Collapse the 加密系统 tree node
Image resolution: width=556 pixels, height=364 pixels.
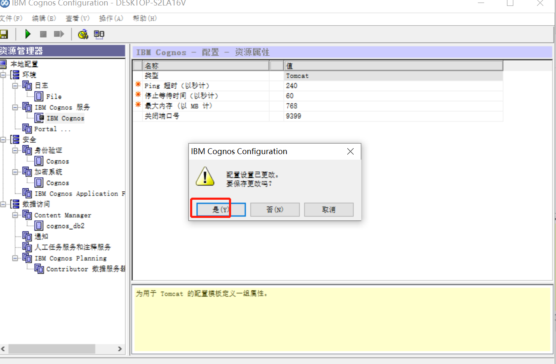pyautogui.click(x=16, y=172)
